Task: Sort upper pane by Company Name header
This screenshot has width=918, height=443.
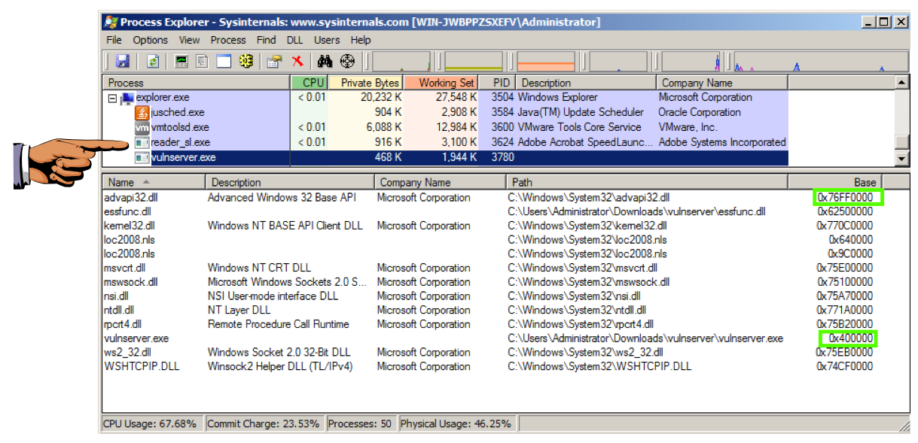Action: click(x=722, y=83)
